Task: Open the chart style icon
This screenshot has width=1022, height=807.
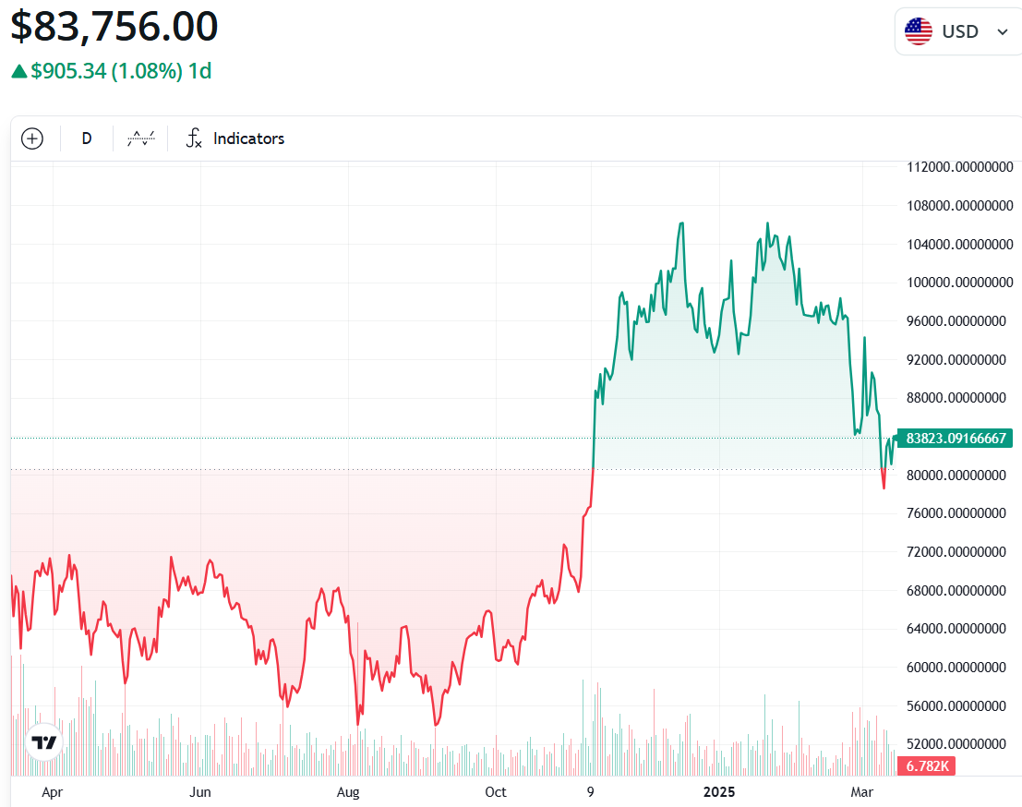Action: (140, 139)
